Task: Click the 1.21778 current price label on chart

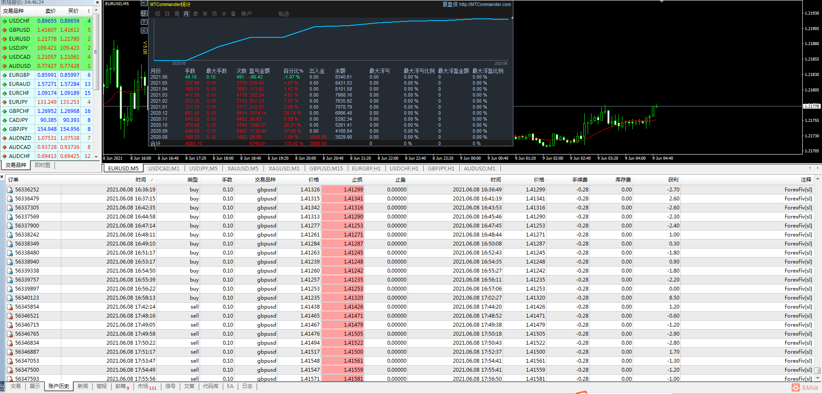Action: coord(811,106)
